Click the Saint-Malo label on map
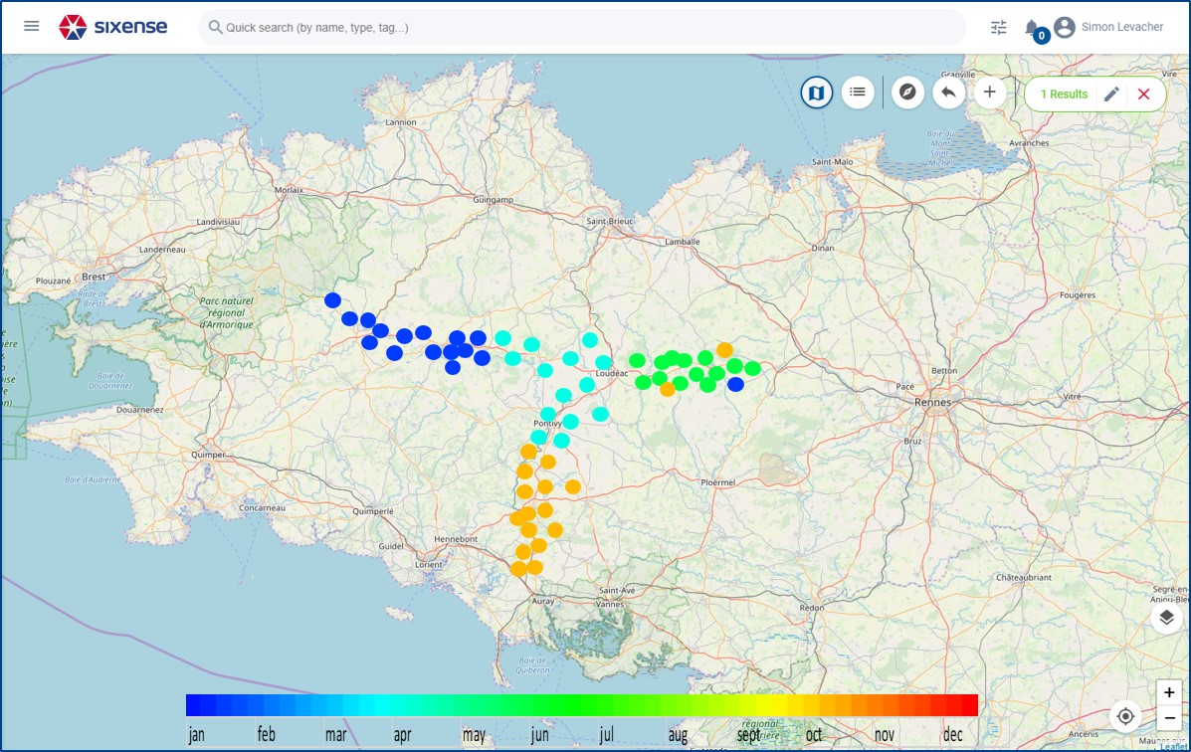Screen dimensions: 1191x752 pyautogui.click(x=833, y=162)
